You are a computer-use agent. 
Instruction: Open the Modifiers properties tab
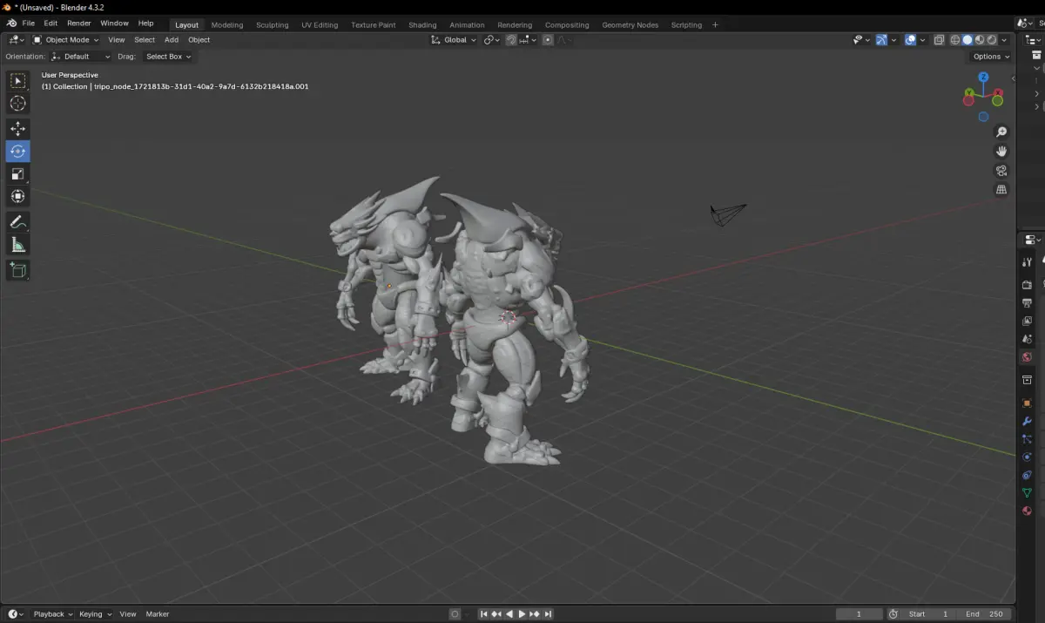pyautogui.click(x=1027, y=421)
